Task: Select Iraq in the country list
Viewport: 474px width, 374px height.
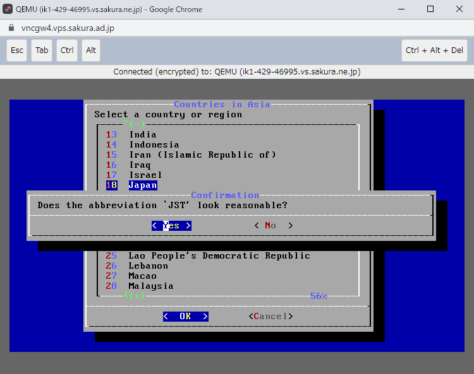Action: pyautogui.click(x=140, y=165)
